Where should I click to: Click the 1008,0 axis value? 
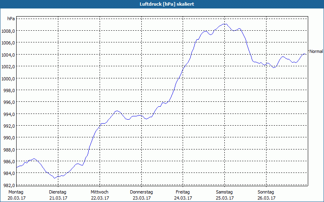[x=8, y=32]
